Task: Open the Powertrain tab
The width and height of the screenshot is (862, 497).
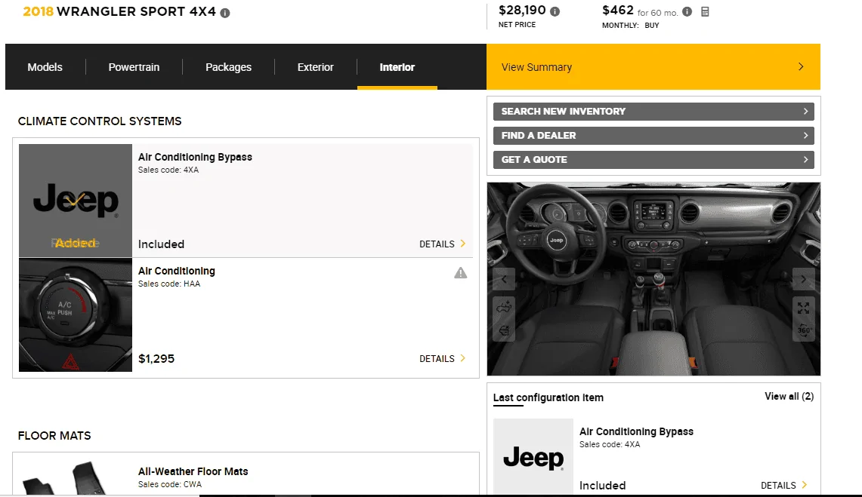Action: tap(134, 67)
